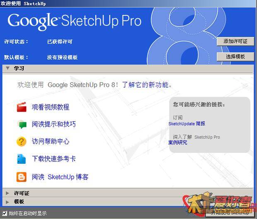Open the 下载快速参考卡 link
This screenshot has width=257, height=219.
click(54, 159)
